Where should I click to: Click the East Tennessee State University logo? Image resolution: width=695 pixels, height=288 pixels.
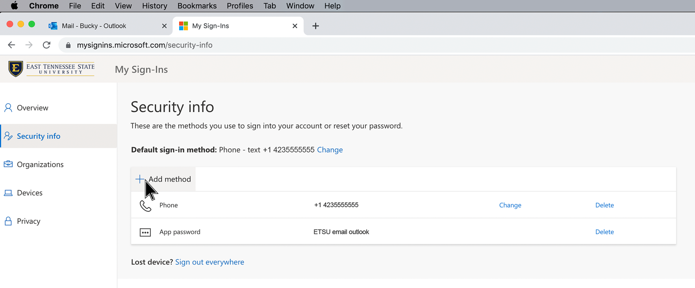(x=51, y=69)
